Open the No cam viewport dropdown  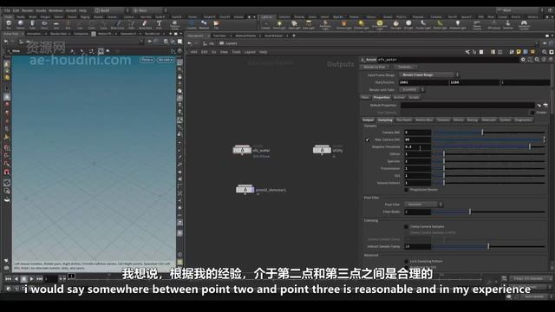166,60
